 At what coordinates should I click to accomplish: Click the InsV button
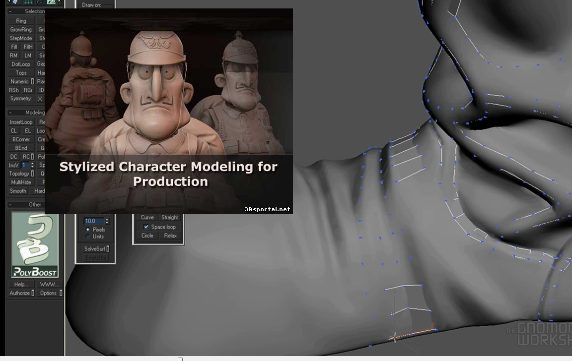coord(13,166)
